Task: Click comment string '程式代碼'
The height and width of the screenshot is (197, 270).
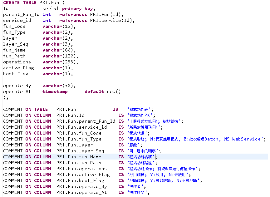Action: tap(137, 133)
